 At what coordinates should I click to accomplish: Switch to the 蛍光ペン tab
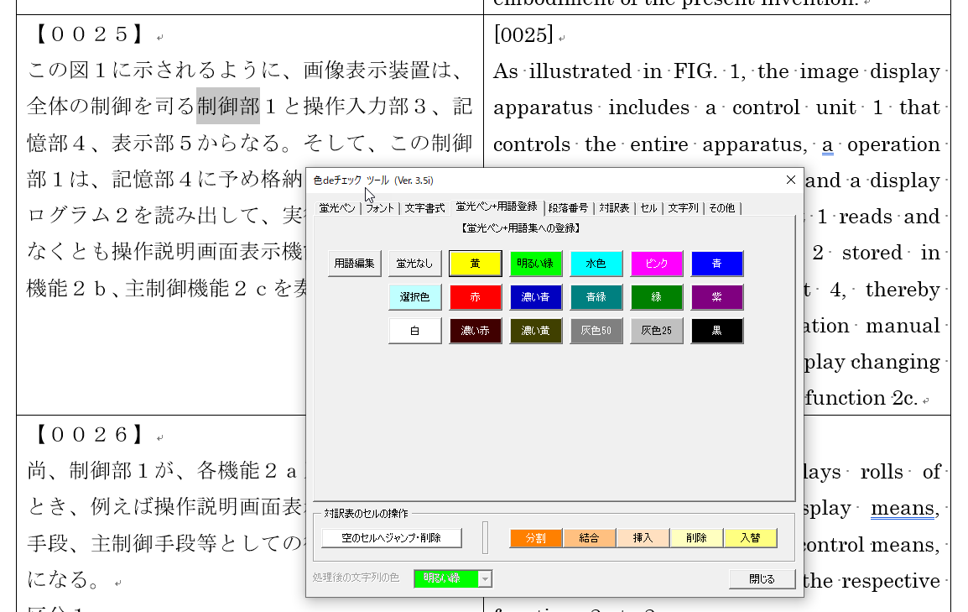pos(337,208)
